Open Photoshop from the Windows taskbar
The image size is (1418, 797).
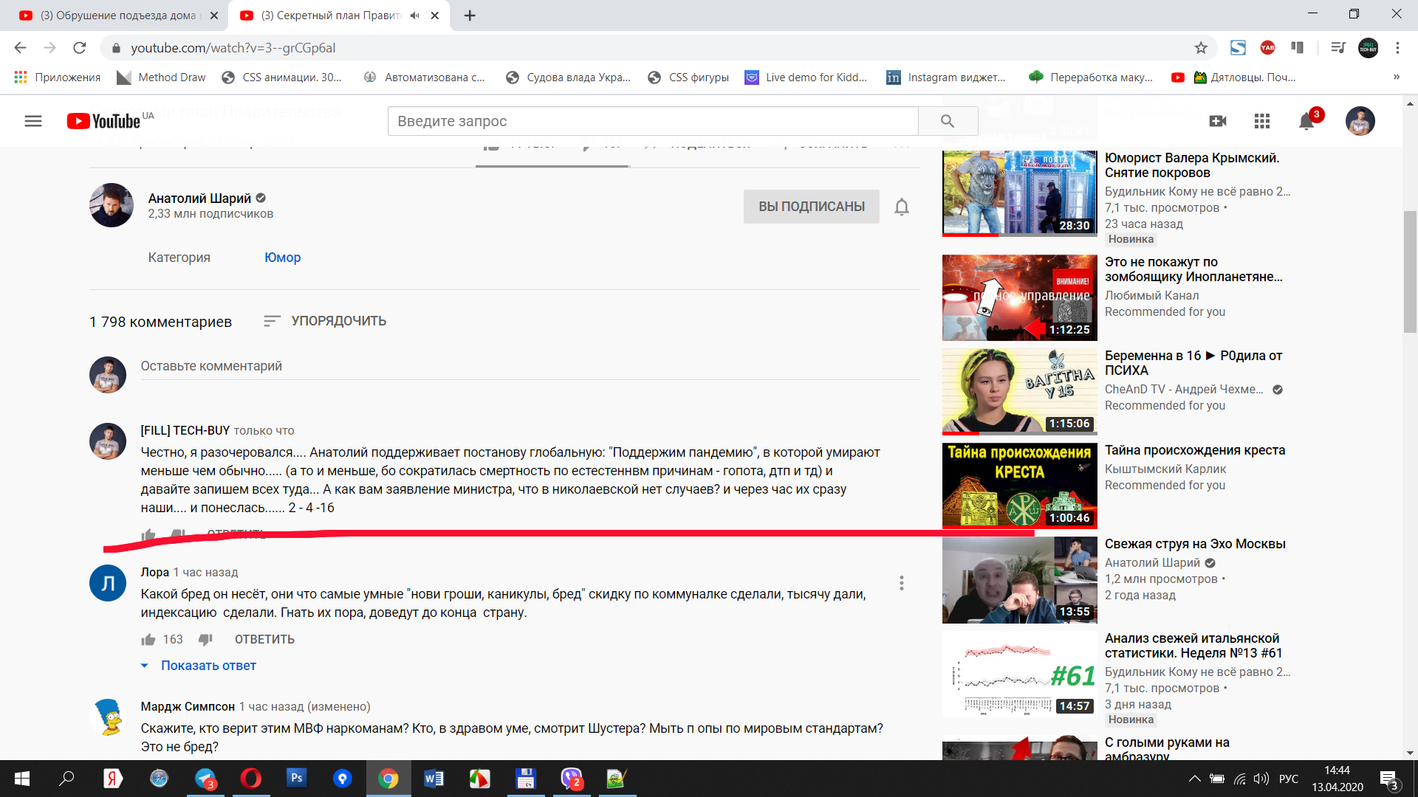coord(296,778)
